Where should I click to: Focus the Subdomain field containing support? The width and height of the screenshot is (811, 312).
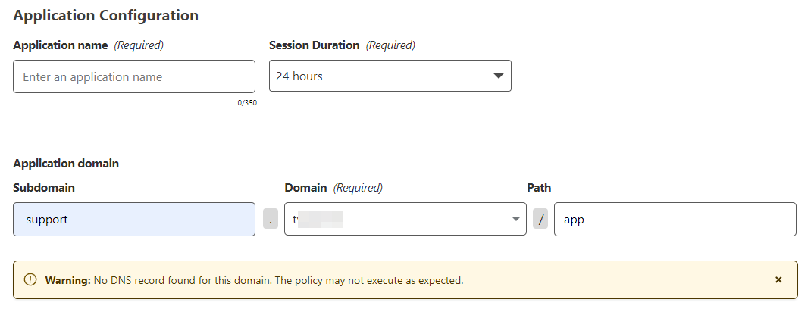pyautogui.click(x=134, y=220)
